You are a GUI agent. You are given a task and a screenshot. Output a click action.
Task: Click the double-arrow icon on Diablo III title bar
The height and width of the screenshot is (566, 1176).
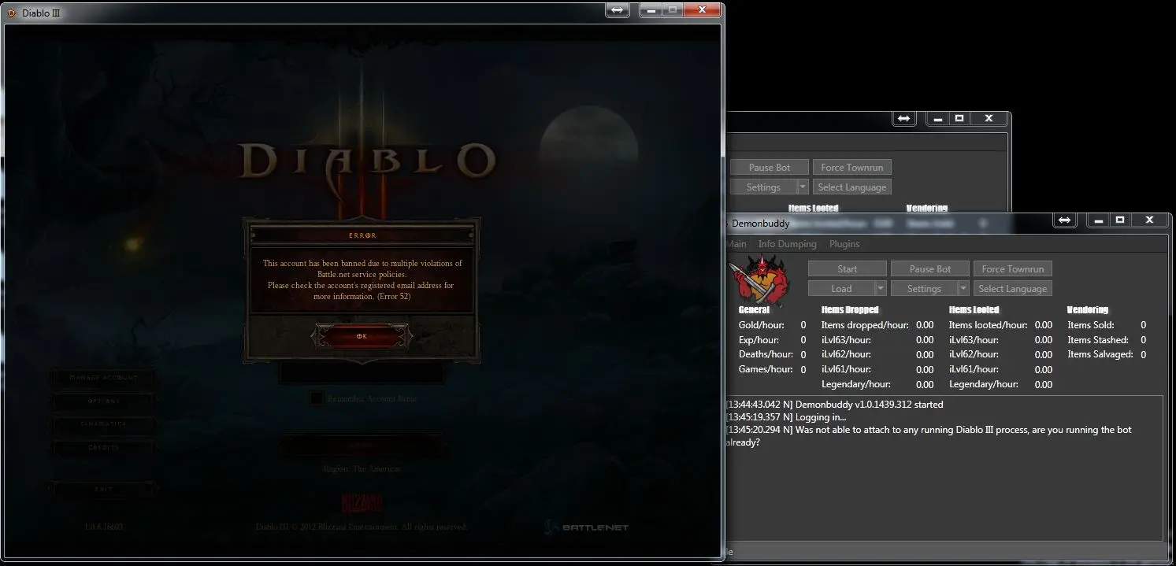(x=618, y=10)
